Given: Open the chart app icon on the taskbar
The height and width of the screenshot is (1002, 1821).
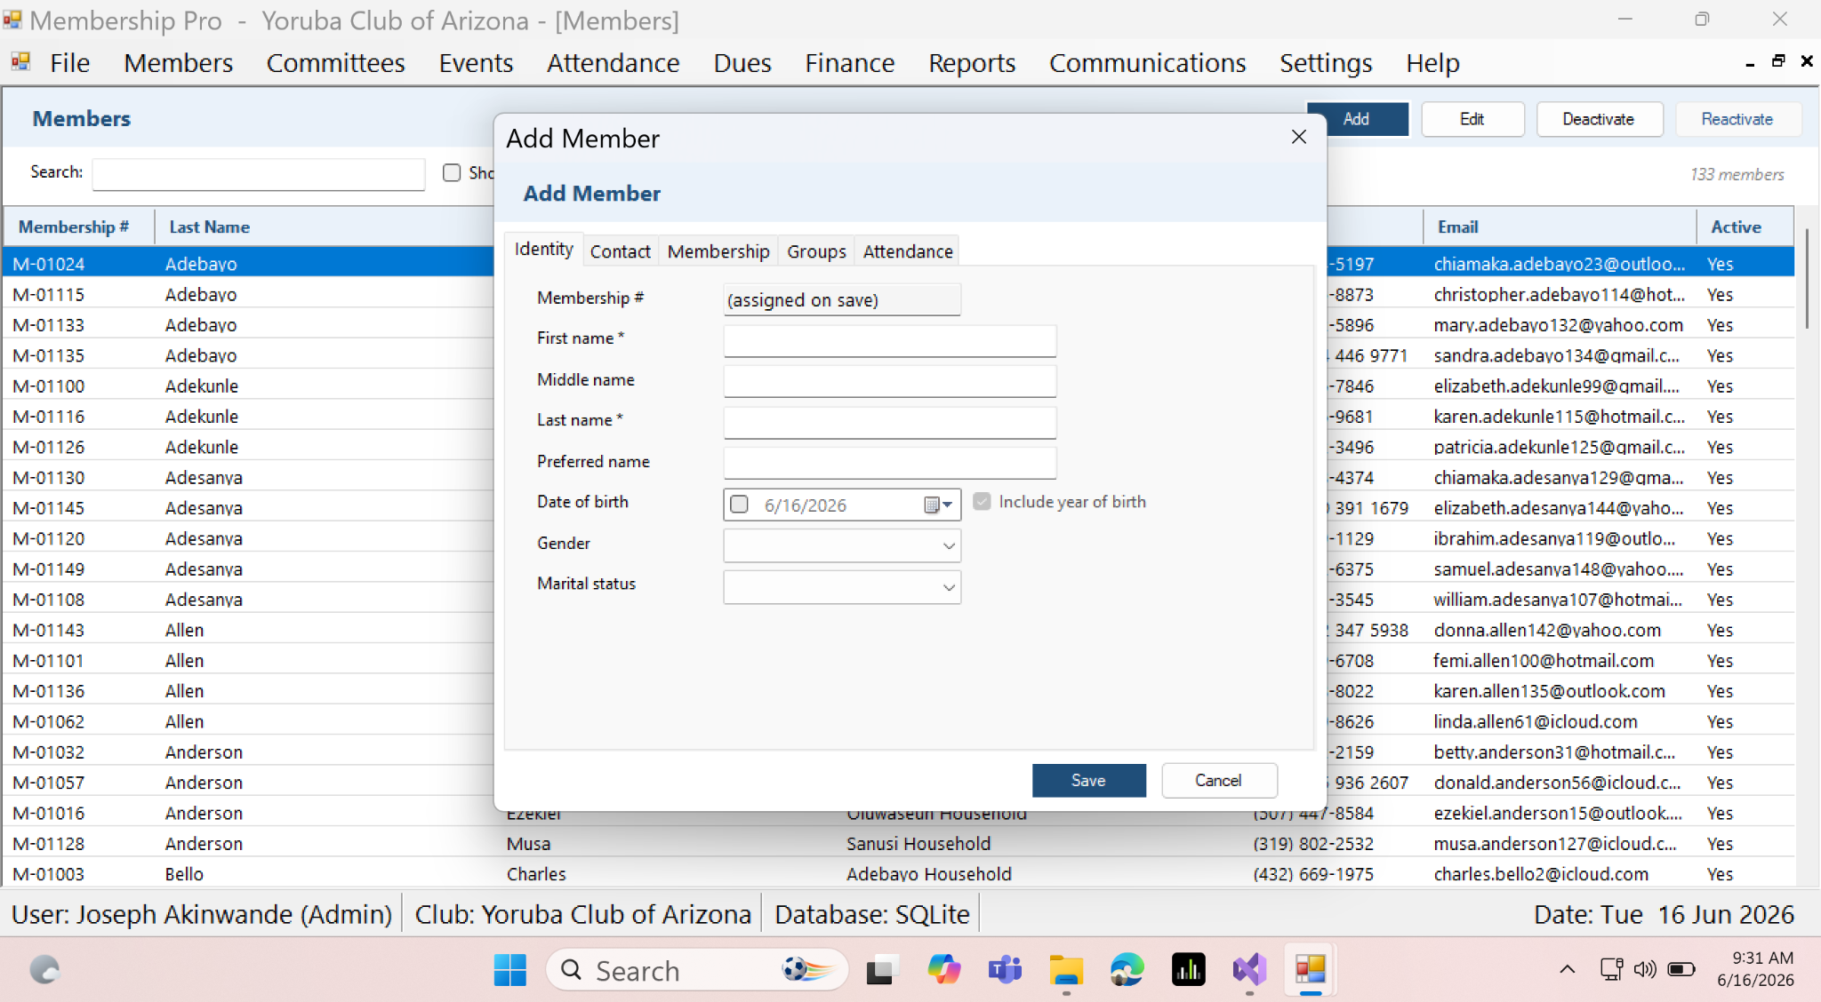Looking at the screenshot, I should (x=1189, y=970).
